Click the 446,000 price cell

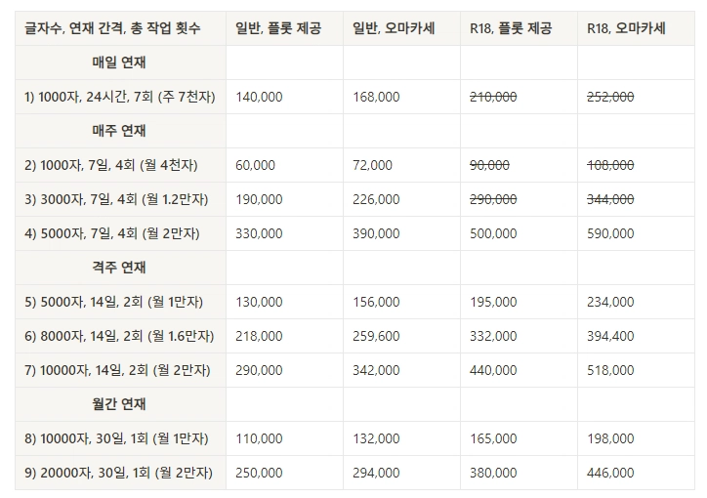pos(610,473)
